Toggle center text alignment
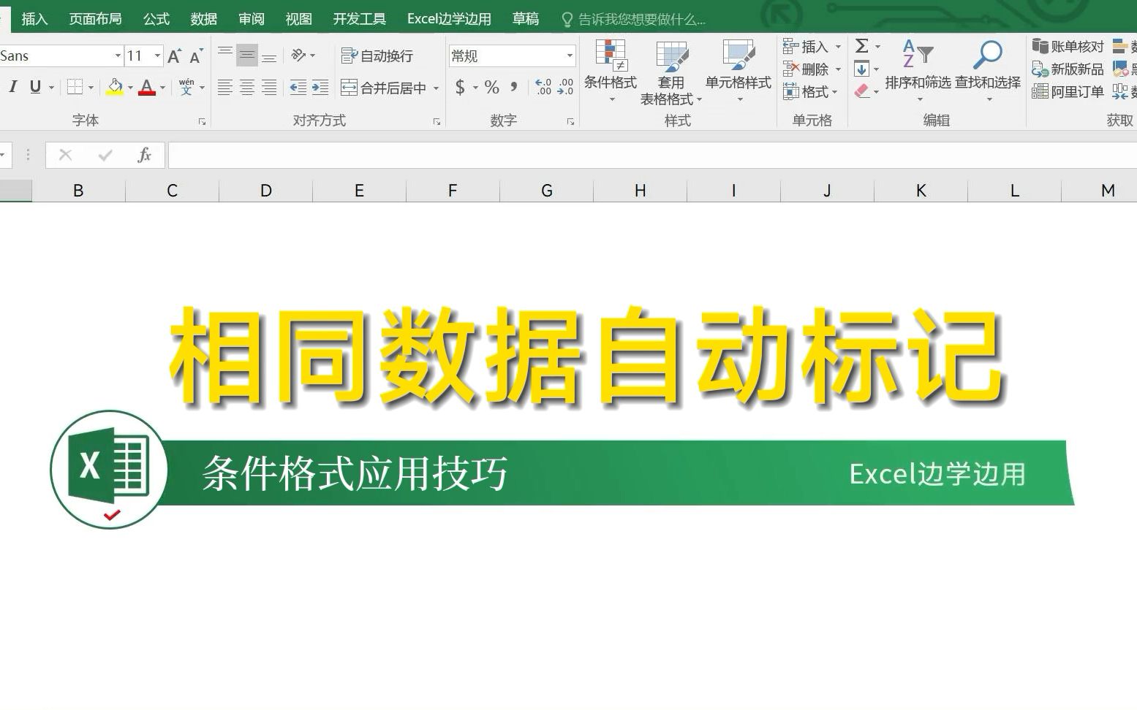1137x710 pixels. coord(247,88)
